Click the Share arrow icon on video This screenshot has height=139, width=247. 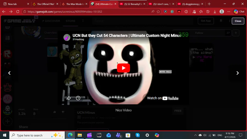tap(69, 98)
